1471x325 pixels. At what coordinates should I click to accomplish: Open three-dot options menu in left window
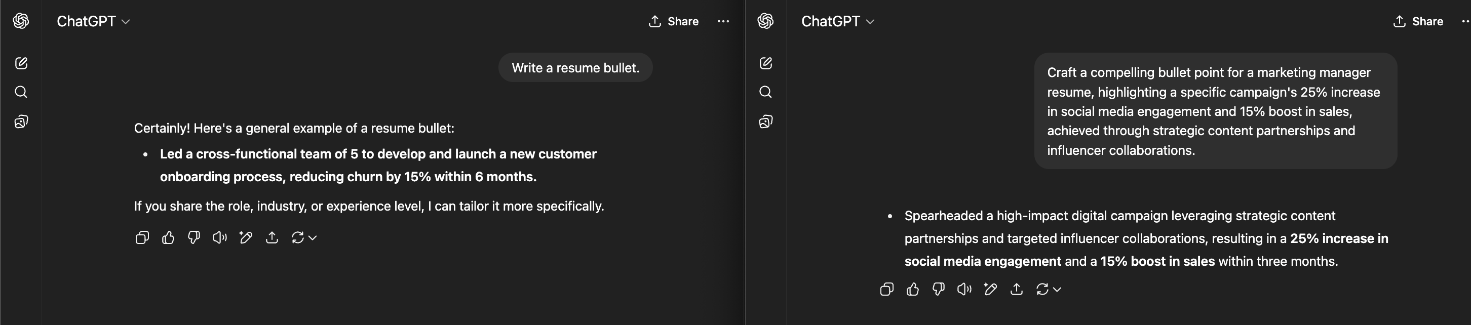[x=723, y=21]
